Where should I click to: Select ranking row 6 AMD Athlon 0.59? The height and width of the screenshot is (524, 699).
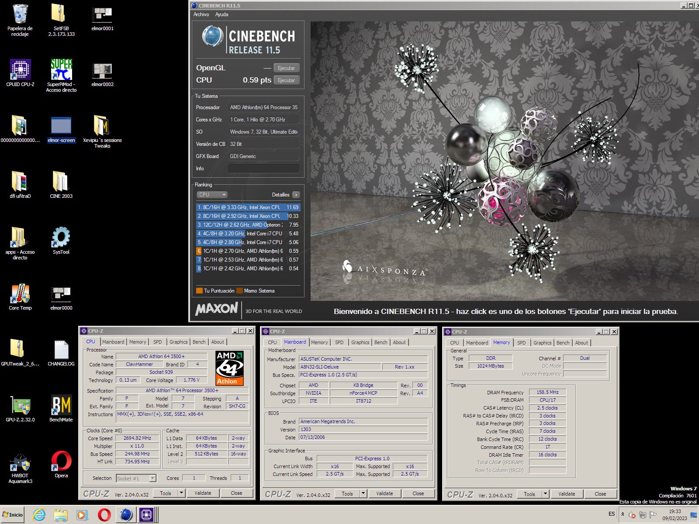coord(248,251)
